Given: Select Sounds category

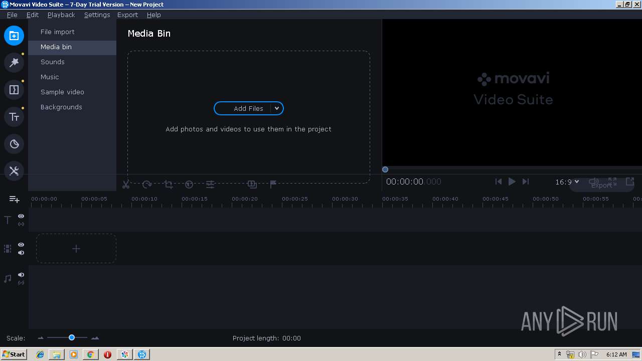Looking at the screenshot, I should (72, 62).
